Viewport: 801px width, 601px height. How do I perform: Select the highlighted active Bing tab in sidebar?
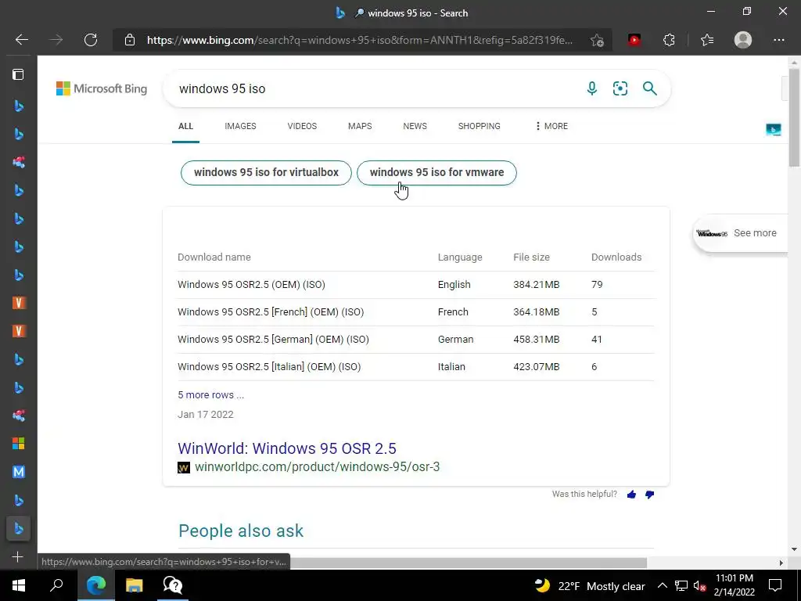coord(19,528)
